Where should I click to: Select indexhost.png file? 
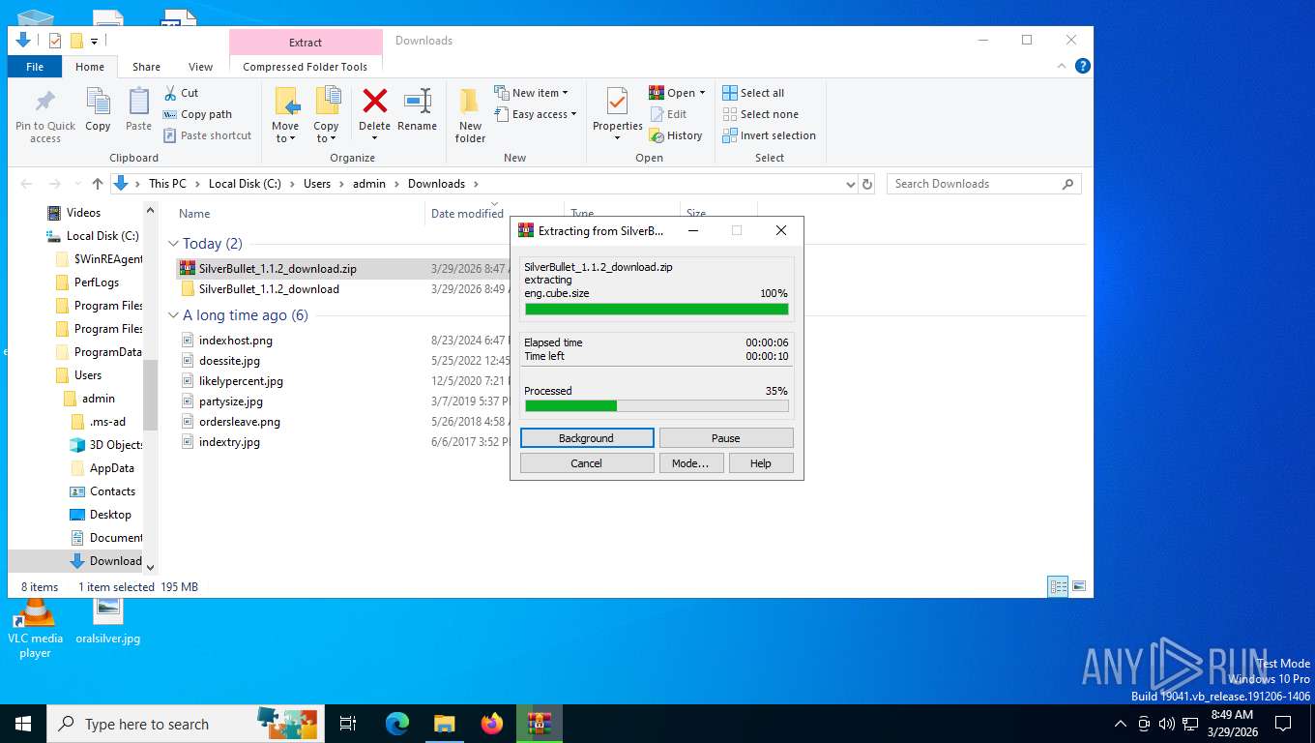coord(235,341)
